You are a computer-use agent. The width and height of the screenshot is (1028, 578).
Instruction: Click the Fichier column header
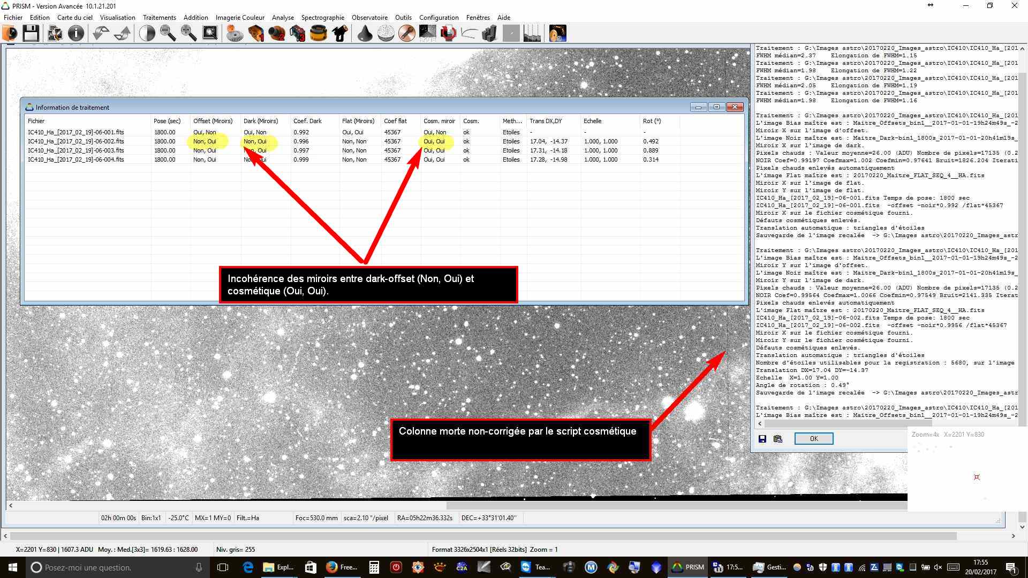click(x=36, y=121)
